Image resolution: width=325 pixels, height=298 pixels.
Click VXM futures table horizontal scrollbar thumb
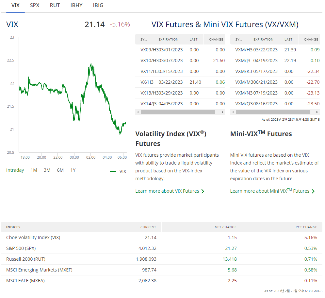273,112
